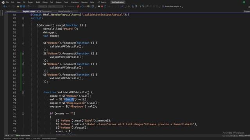The width and height of the screenshot is (250, 140).
Task: Click the Visual Studio logo icon
Action: coord(3,2)
